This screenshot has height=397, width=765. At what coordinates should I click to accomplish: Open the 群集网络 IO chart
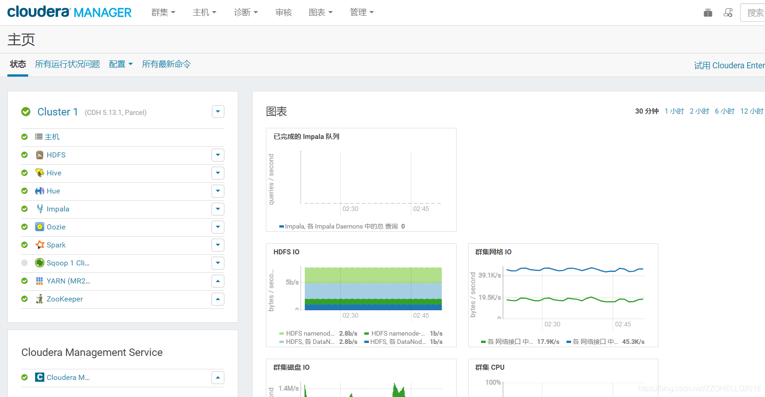click(x=563, y=295)
